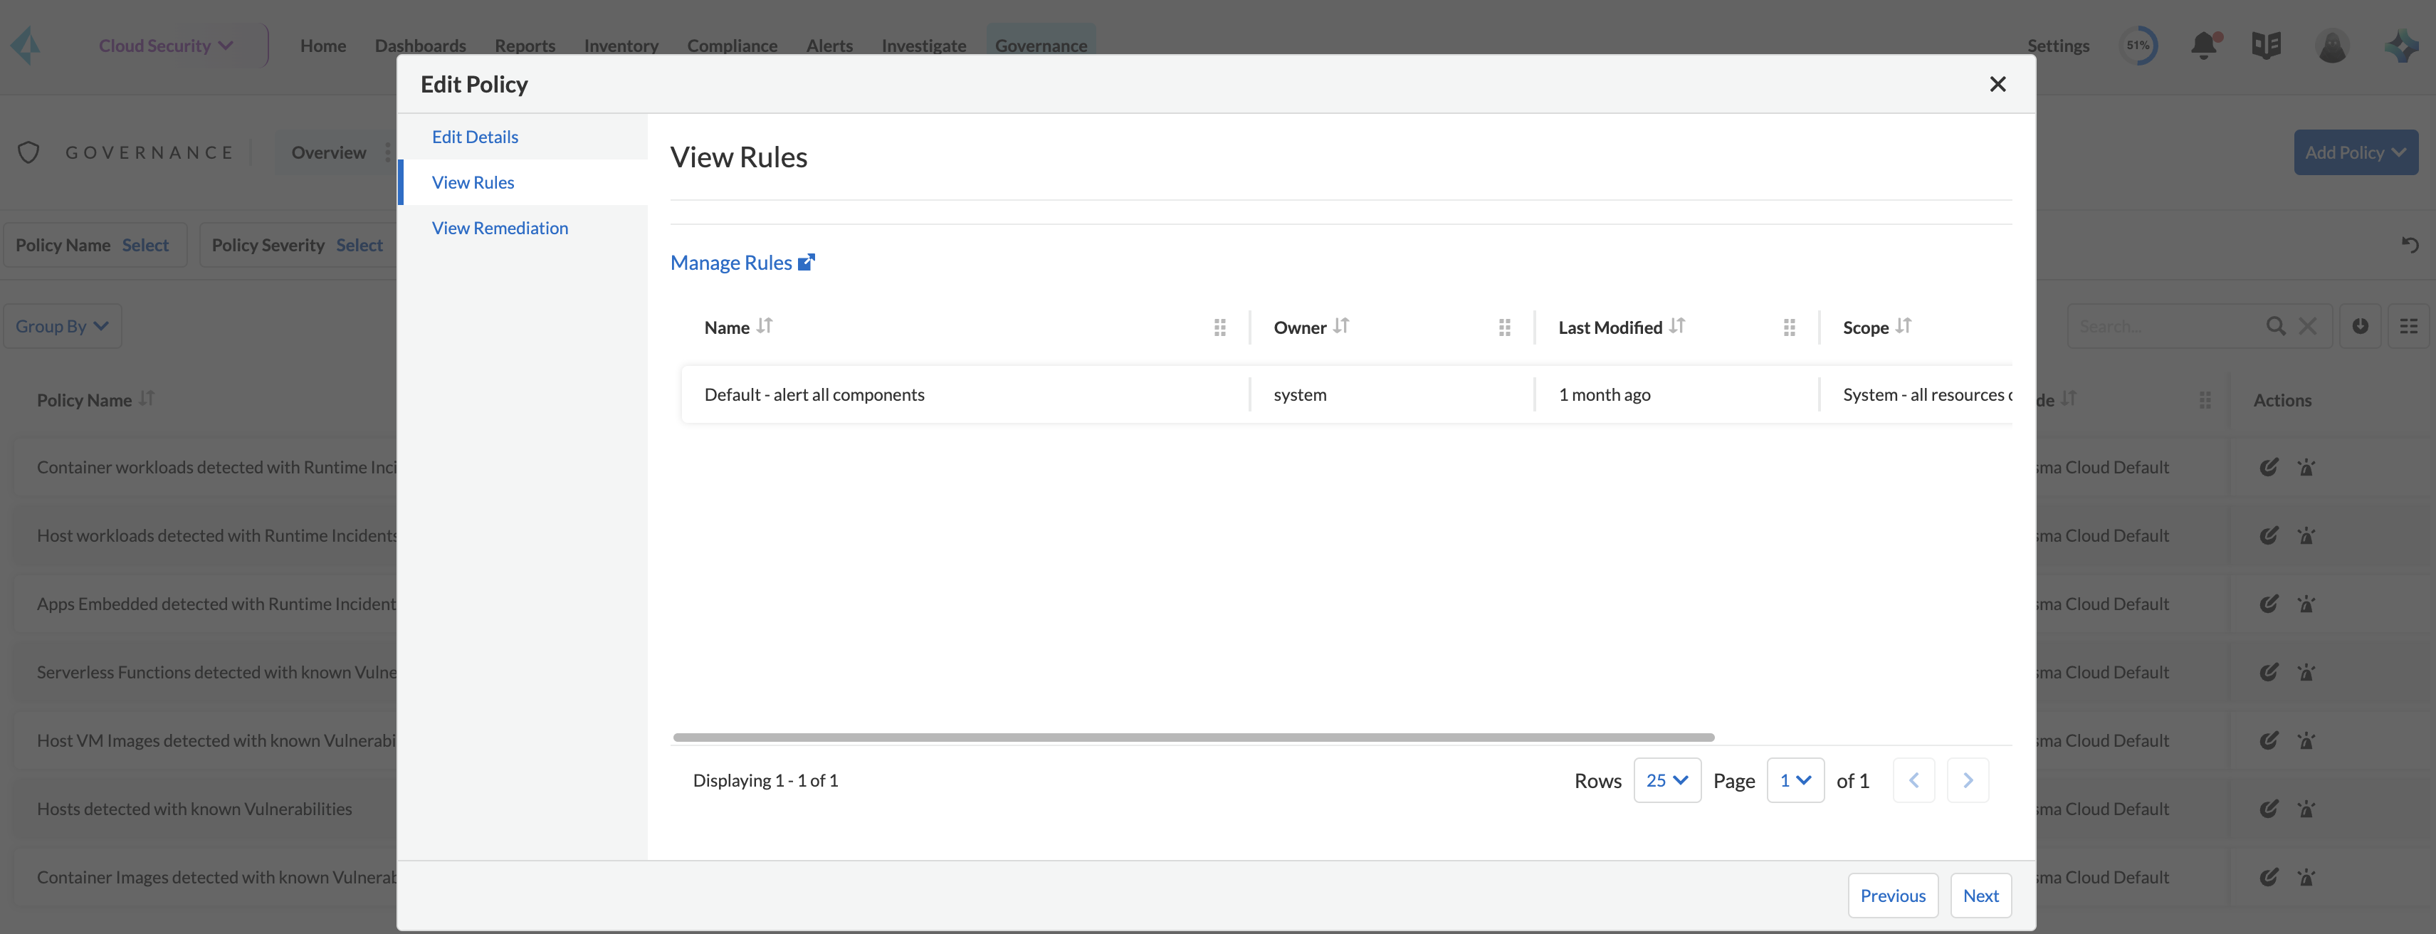Open the Edit Details section
This screenshot has width=2436, height=934.
(475, 136)
